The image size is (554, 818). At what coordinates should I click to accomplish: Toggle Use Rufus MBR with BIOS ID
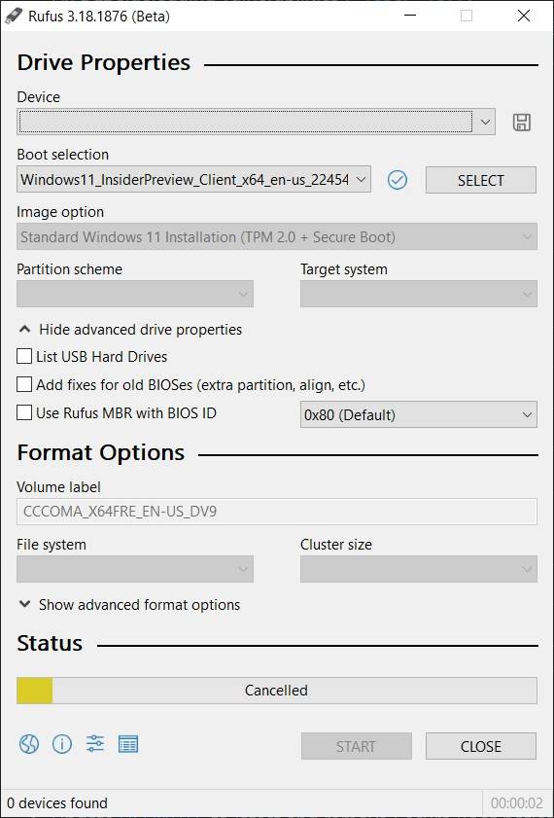(x=24, y=412)
